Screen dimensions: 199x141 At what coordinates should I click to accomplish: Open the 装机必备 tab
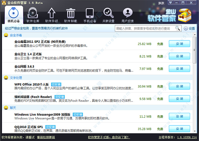14,15
